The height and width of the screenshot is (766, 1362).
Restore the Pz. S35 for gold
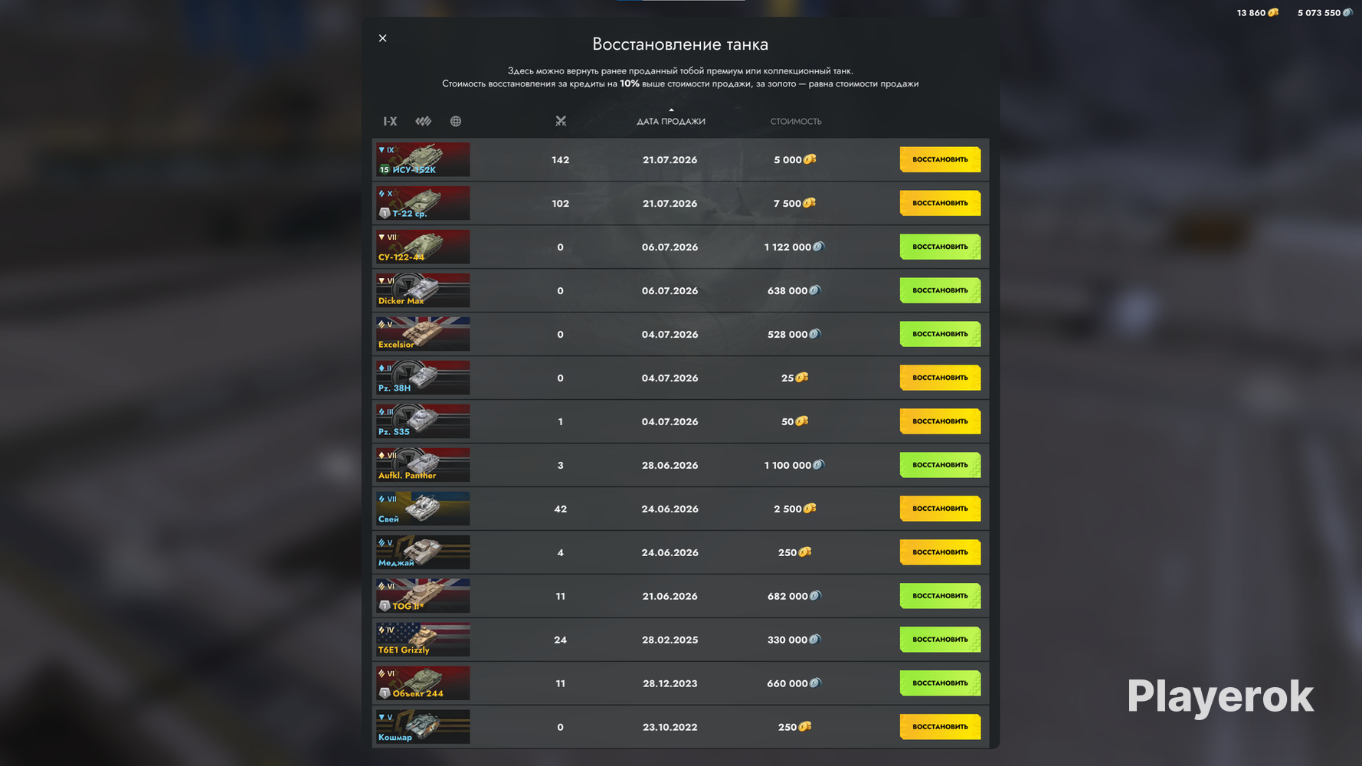tap(940, 421)
